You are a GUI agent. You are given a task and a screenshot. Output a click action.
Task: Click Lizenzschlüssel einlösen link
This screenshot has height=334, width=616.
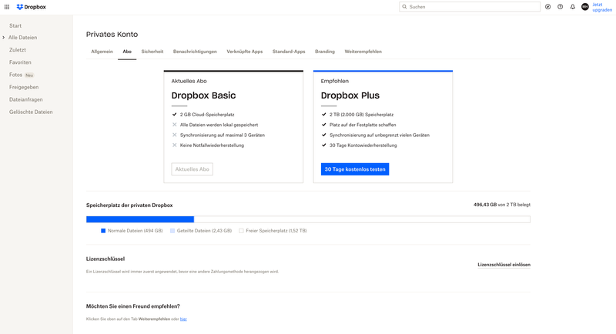[x=504, y=265]
